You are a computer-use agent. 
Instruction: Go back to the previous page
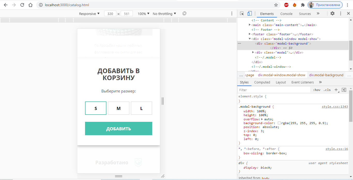click(x=6, y=5)
